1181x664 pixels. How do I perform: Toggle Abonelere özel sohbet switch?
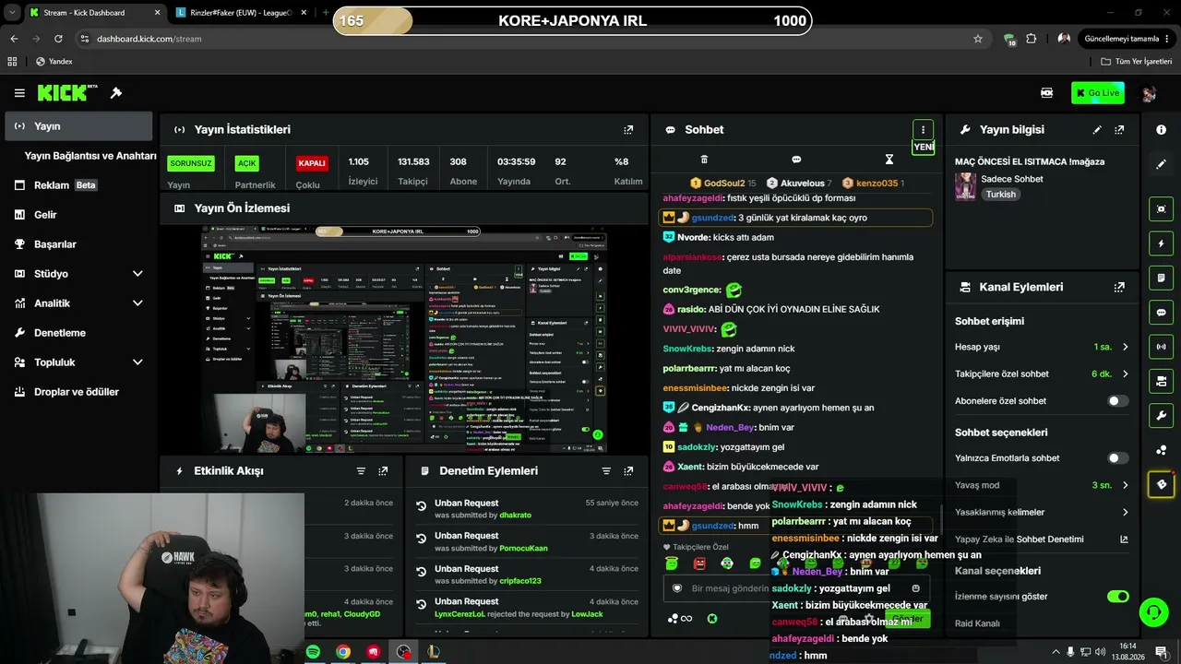pos(1117,401)
